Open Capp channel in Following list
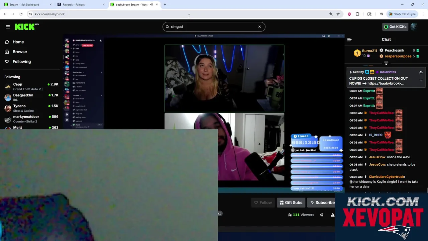 coord(31,87)
